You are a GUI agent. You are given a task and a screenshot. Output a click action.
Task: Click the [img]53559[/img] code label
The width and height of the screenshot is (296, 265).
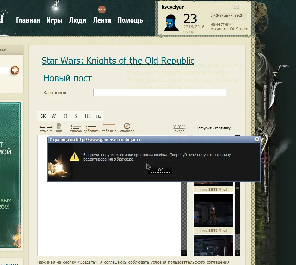[x=213, y=189]
